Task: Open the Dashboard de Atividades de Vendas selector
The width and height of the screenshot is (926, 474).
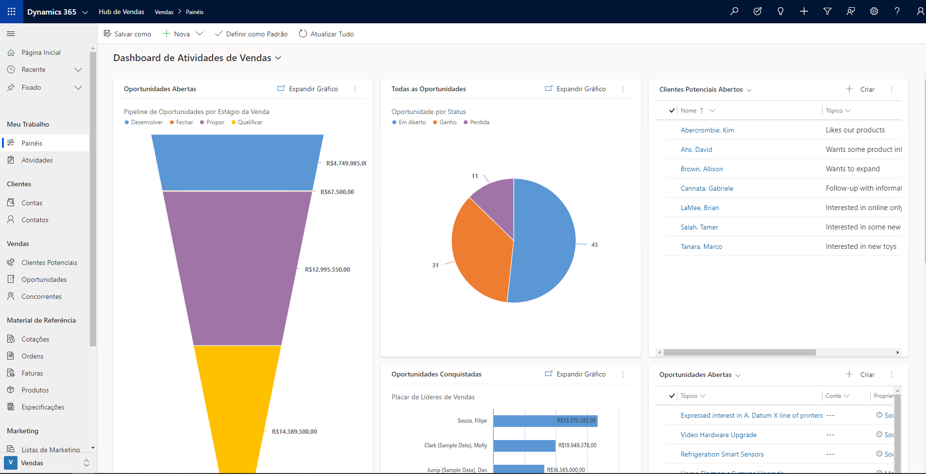Action: (197, 58)
